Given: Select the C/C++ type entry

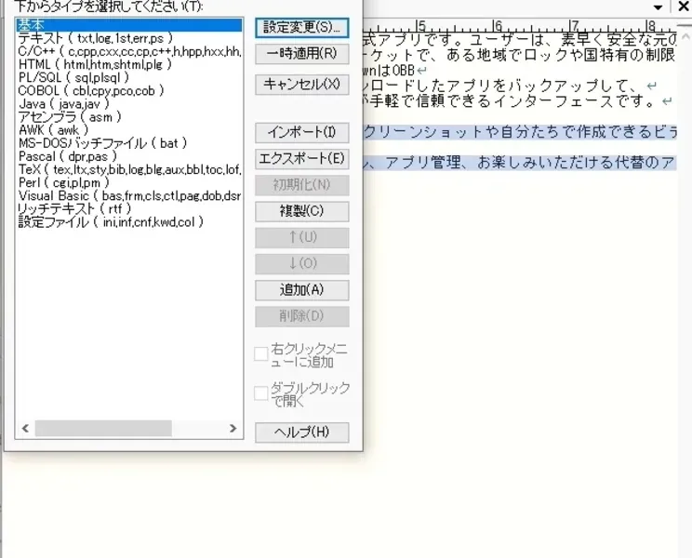Looking at the screenshot, I should point(129,51).
